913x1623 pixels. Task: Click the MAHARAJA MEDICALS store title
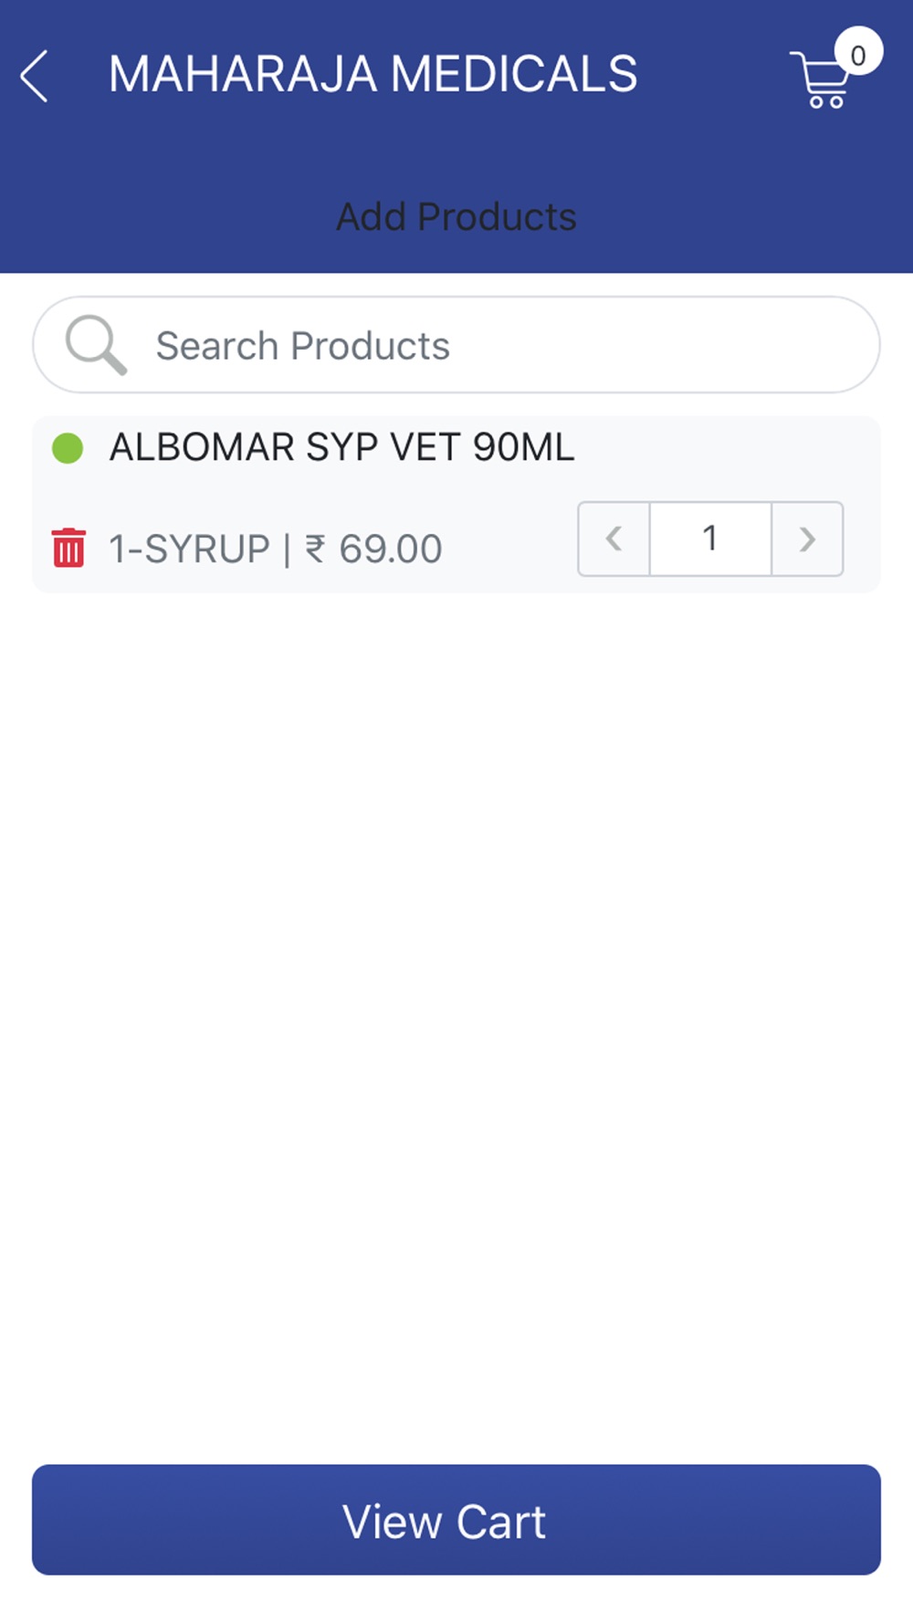(x=373, y=74)
